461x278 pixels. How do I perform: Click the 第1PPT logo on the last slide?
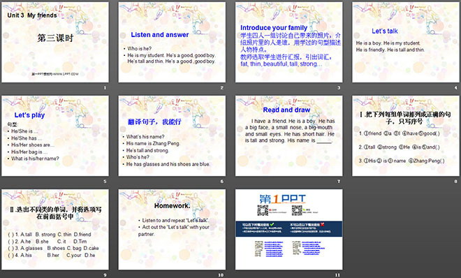point(283,199)
